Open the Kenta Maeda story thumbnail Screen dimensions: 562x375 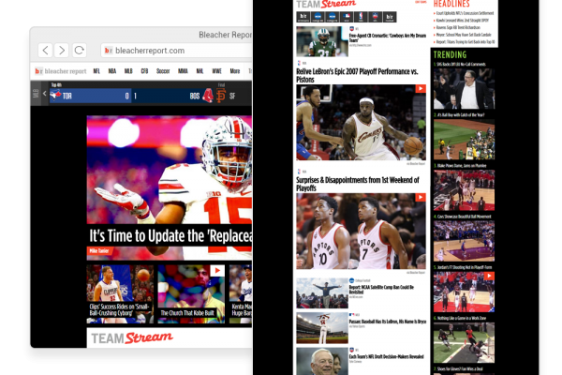[241, 293]
